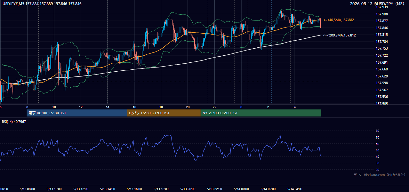The width and height of the screenshot is (409, 192).
Task: Click price axis label 157.629
Action: pyautogui.click(x=382, y=76)
